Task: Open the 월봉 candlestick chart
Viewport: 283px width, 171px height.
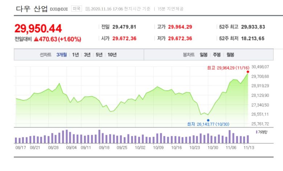Action: pyautogui.click(x=230, y=55)
